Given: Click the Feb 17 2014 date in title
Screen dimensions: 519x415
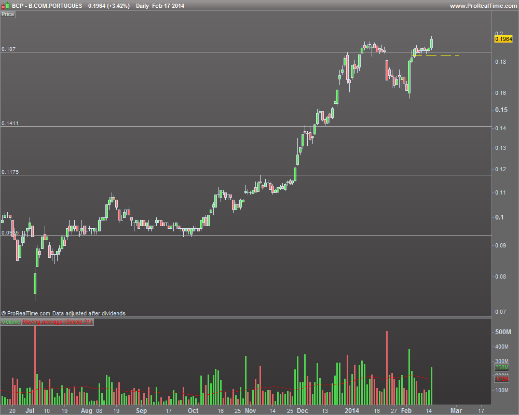Looking at the screenshot, I should [168, 6].
